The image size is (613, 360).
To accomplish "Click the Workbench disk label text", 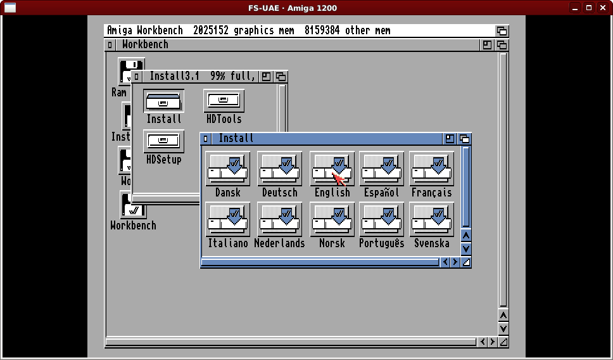I will click(x=134, y=226).
